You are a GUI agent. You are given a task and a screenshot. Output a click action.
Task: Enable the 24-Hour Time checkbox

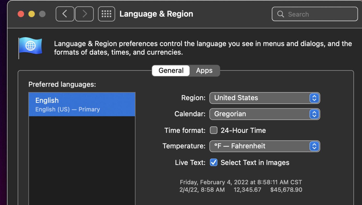[x=214, y=130]
